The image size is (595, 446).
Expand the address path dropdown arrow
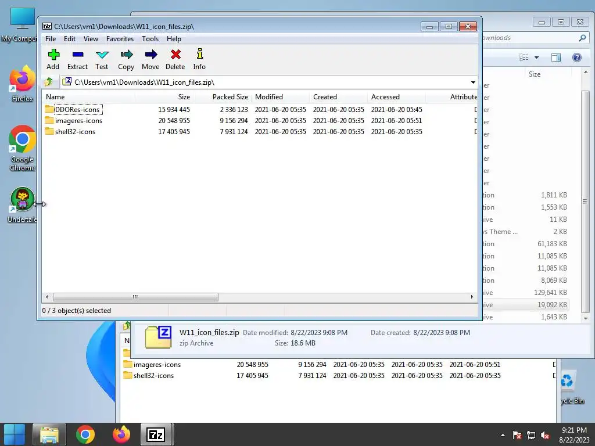[473, 82]
